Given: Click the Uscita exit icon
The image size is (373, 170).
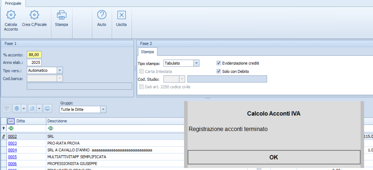Looking at the screenshot, I should point(121,15).
